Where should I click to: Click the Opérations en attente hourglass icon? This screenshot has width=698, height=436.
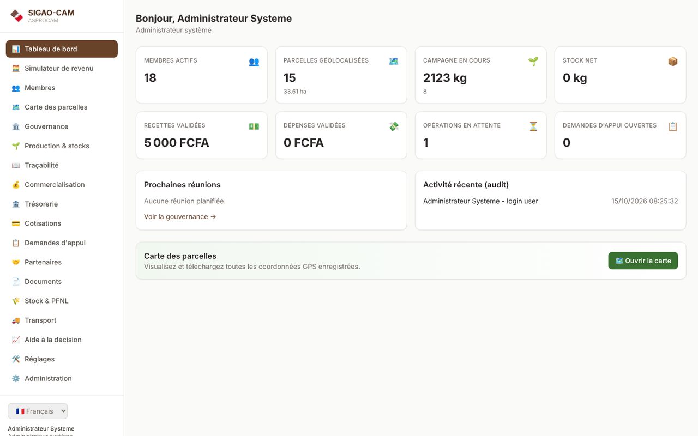click(533, 126)
